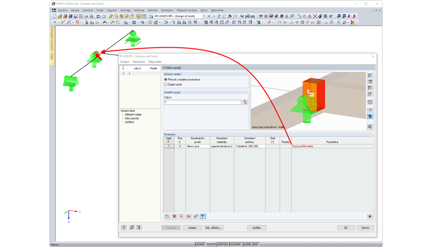Open Úpravy menu
Viewport: 432px width, 247px height.
click(75, 10)
